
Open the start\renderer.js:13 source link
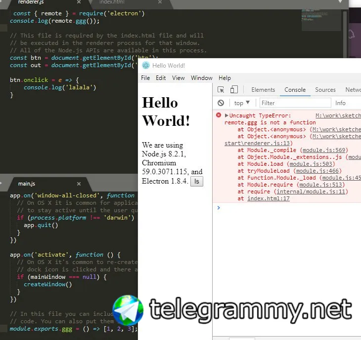click(x=257, y=143)
